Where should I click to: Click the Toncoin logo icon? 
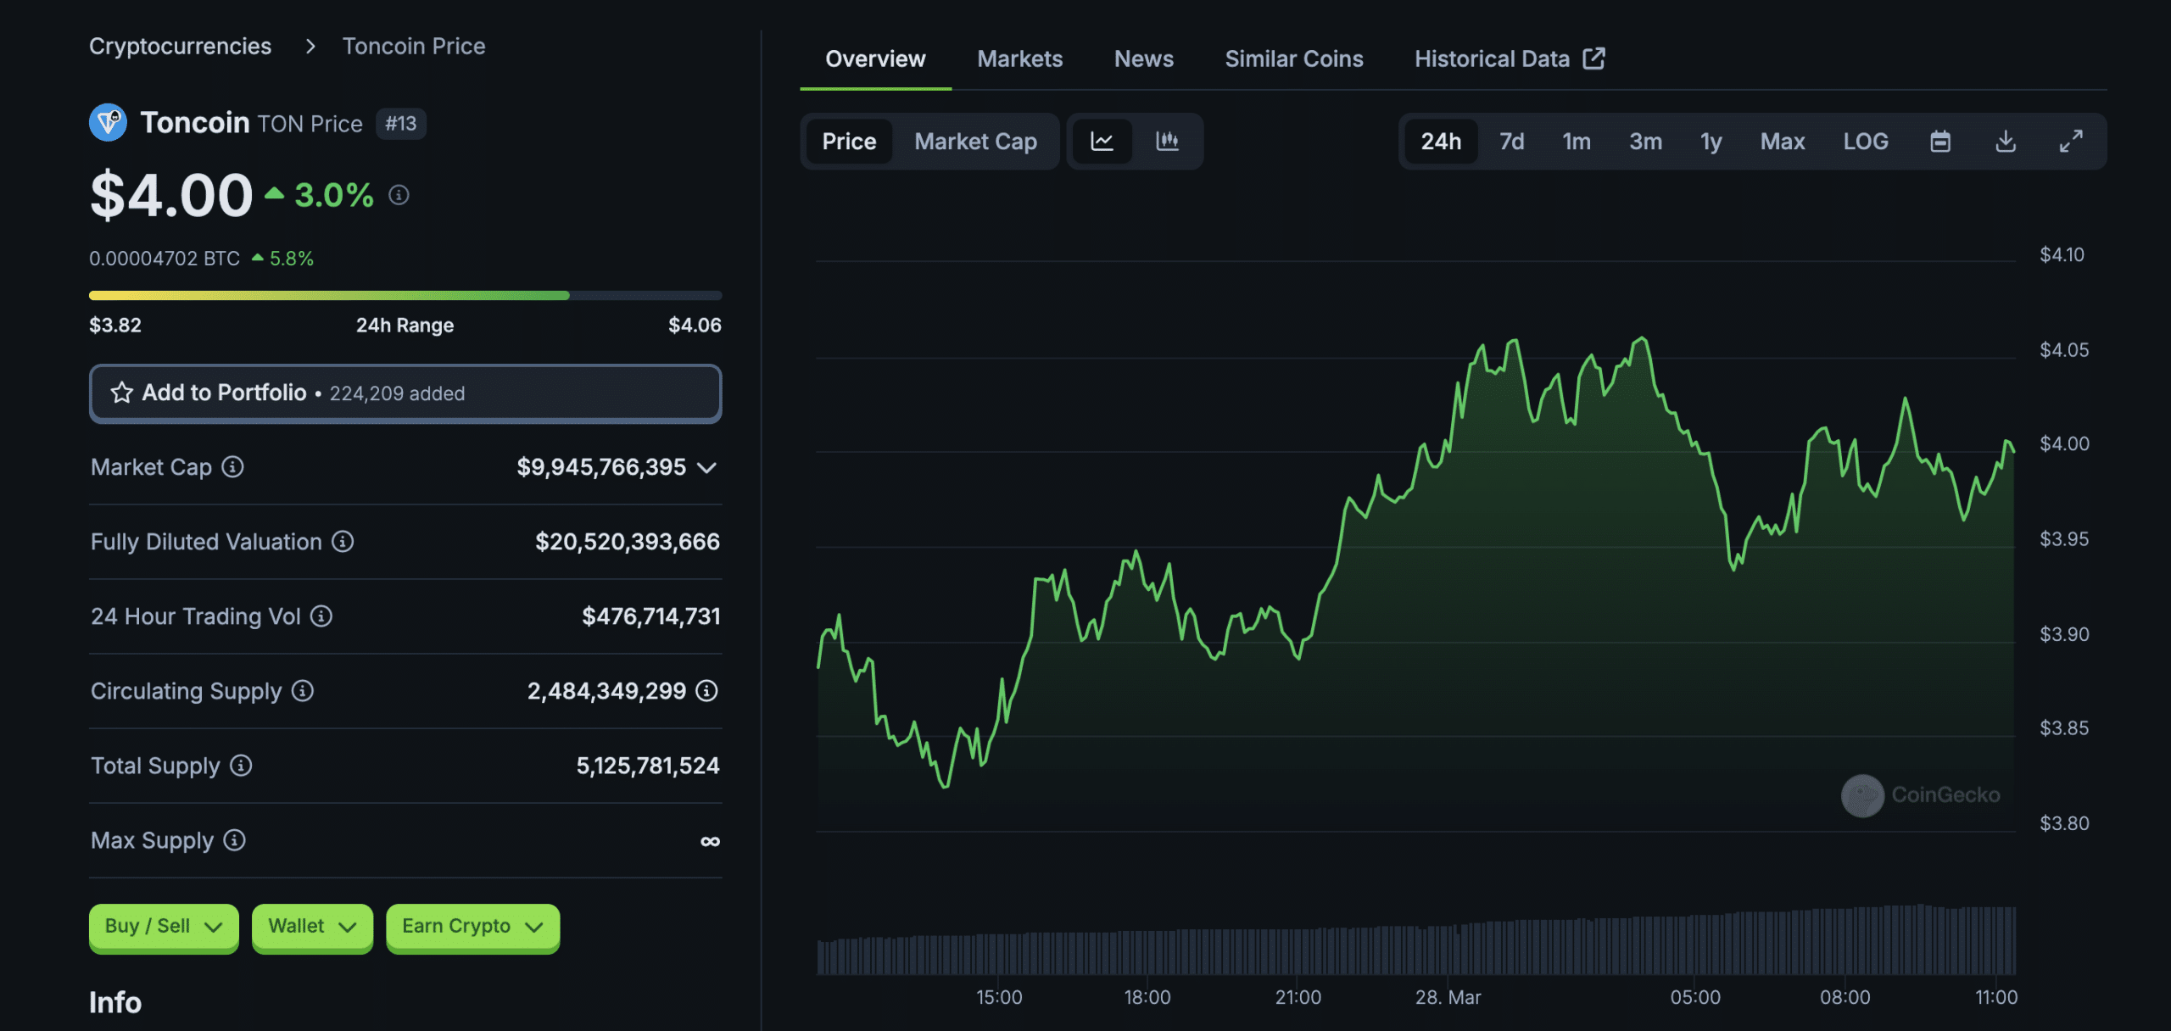108,123
